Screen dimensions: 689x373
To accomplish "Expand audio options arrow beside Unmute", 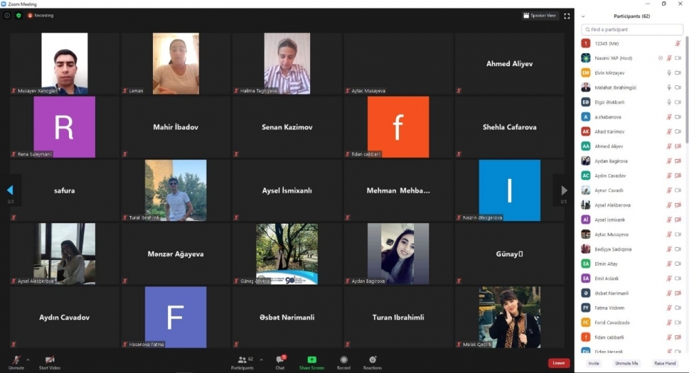I will click(x=28, y=359).
